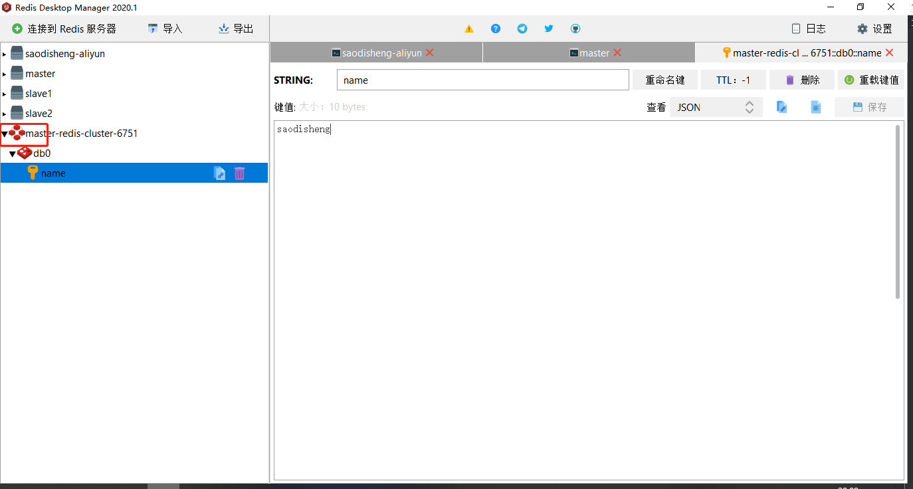Select db0 database node
Screen dimensions: 913x489
pos(42,153)
